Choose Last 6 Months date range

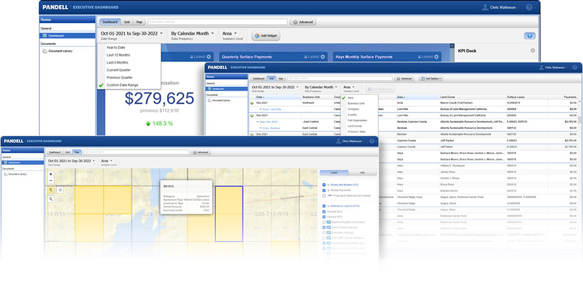(117, 62)
